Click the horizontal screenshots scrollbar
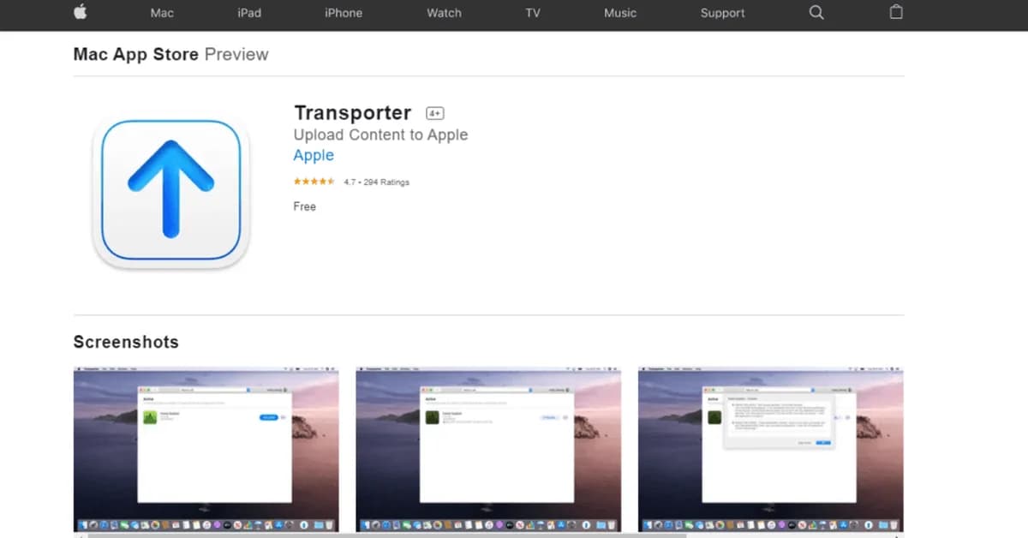 point(385,535)
